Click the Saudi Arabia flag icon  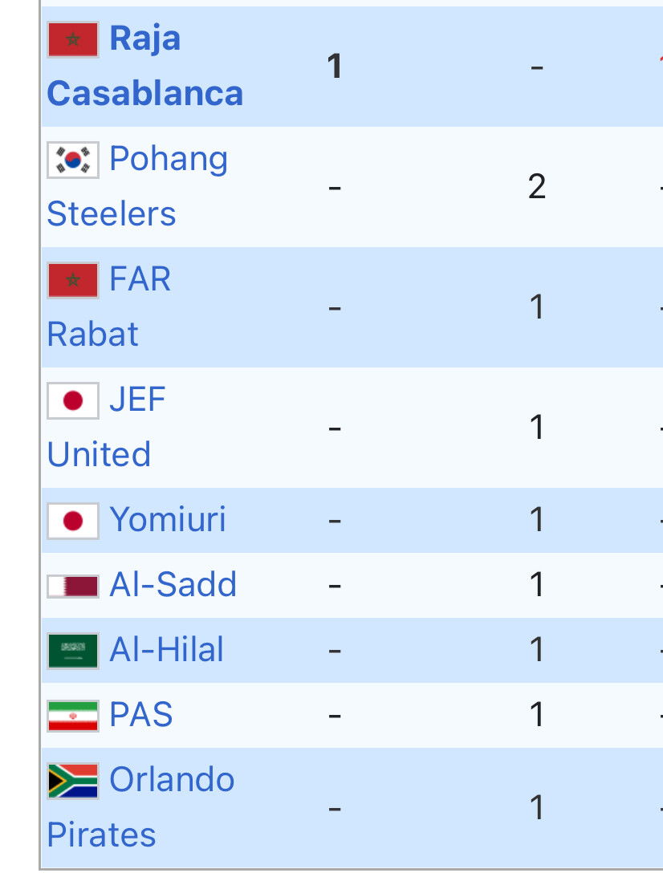(x=73, y=651)
